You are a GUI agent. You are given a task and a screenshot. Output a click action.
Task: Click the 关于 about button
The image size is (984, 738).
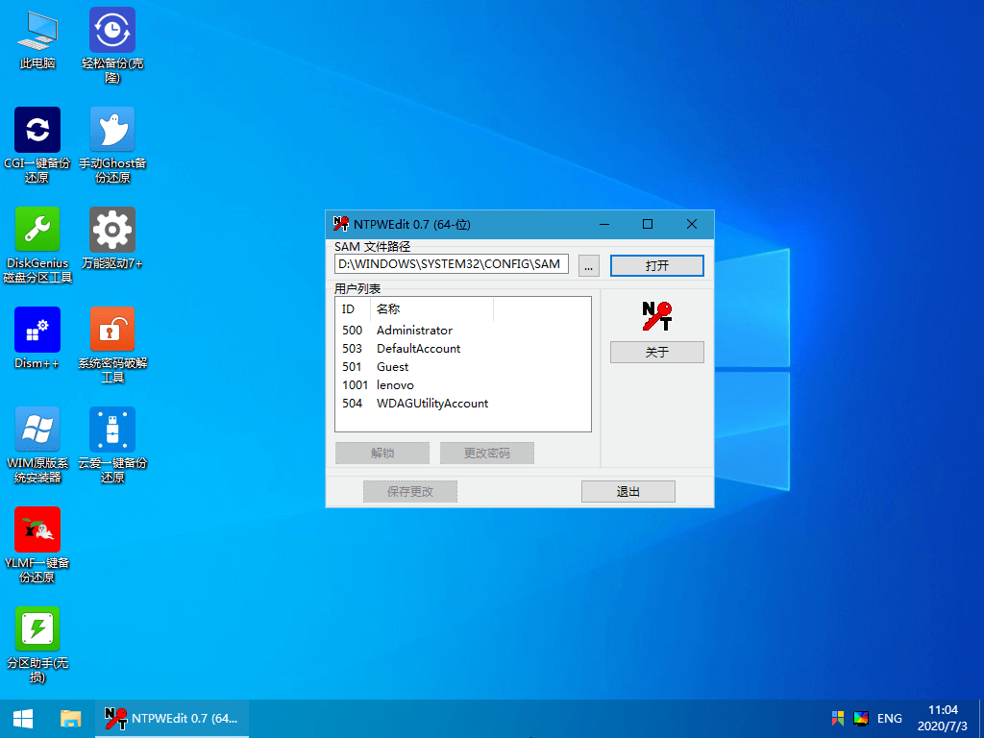click(x=656, y=353)
